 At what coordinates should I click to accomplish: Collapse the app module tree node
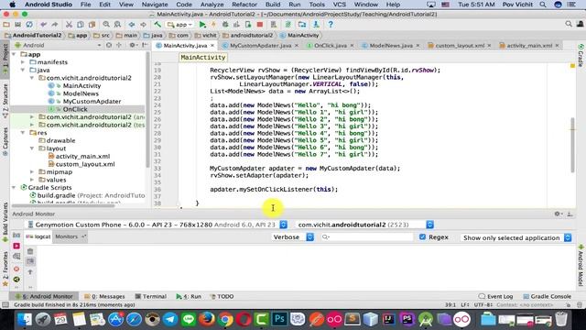click(x=15, y=54)
